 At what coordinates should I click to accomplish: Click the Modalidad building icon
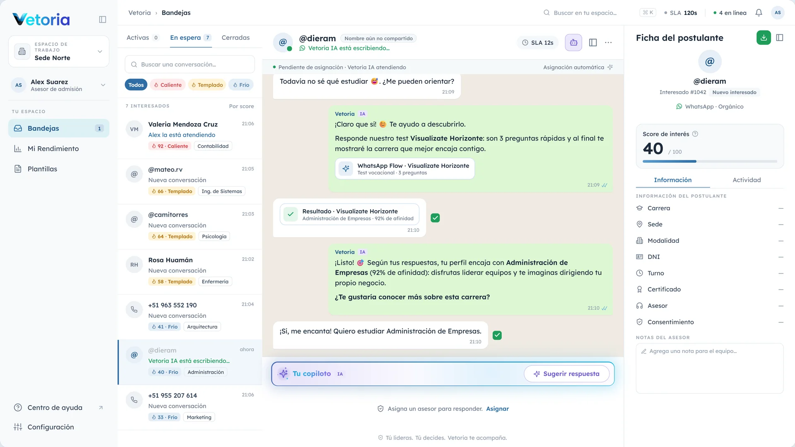[639, 241]
